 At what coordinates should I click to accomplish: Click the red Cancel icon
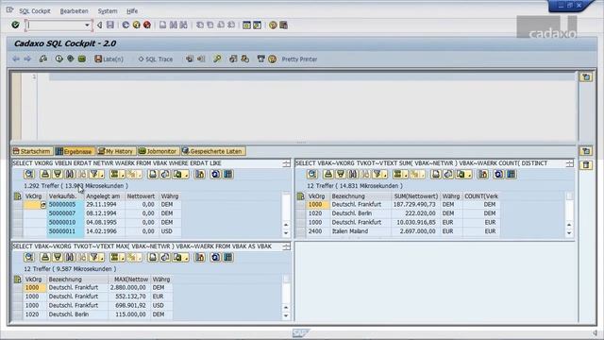(x=147, y=25)
